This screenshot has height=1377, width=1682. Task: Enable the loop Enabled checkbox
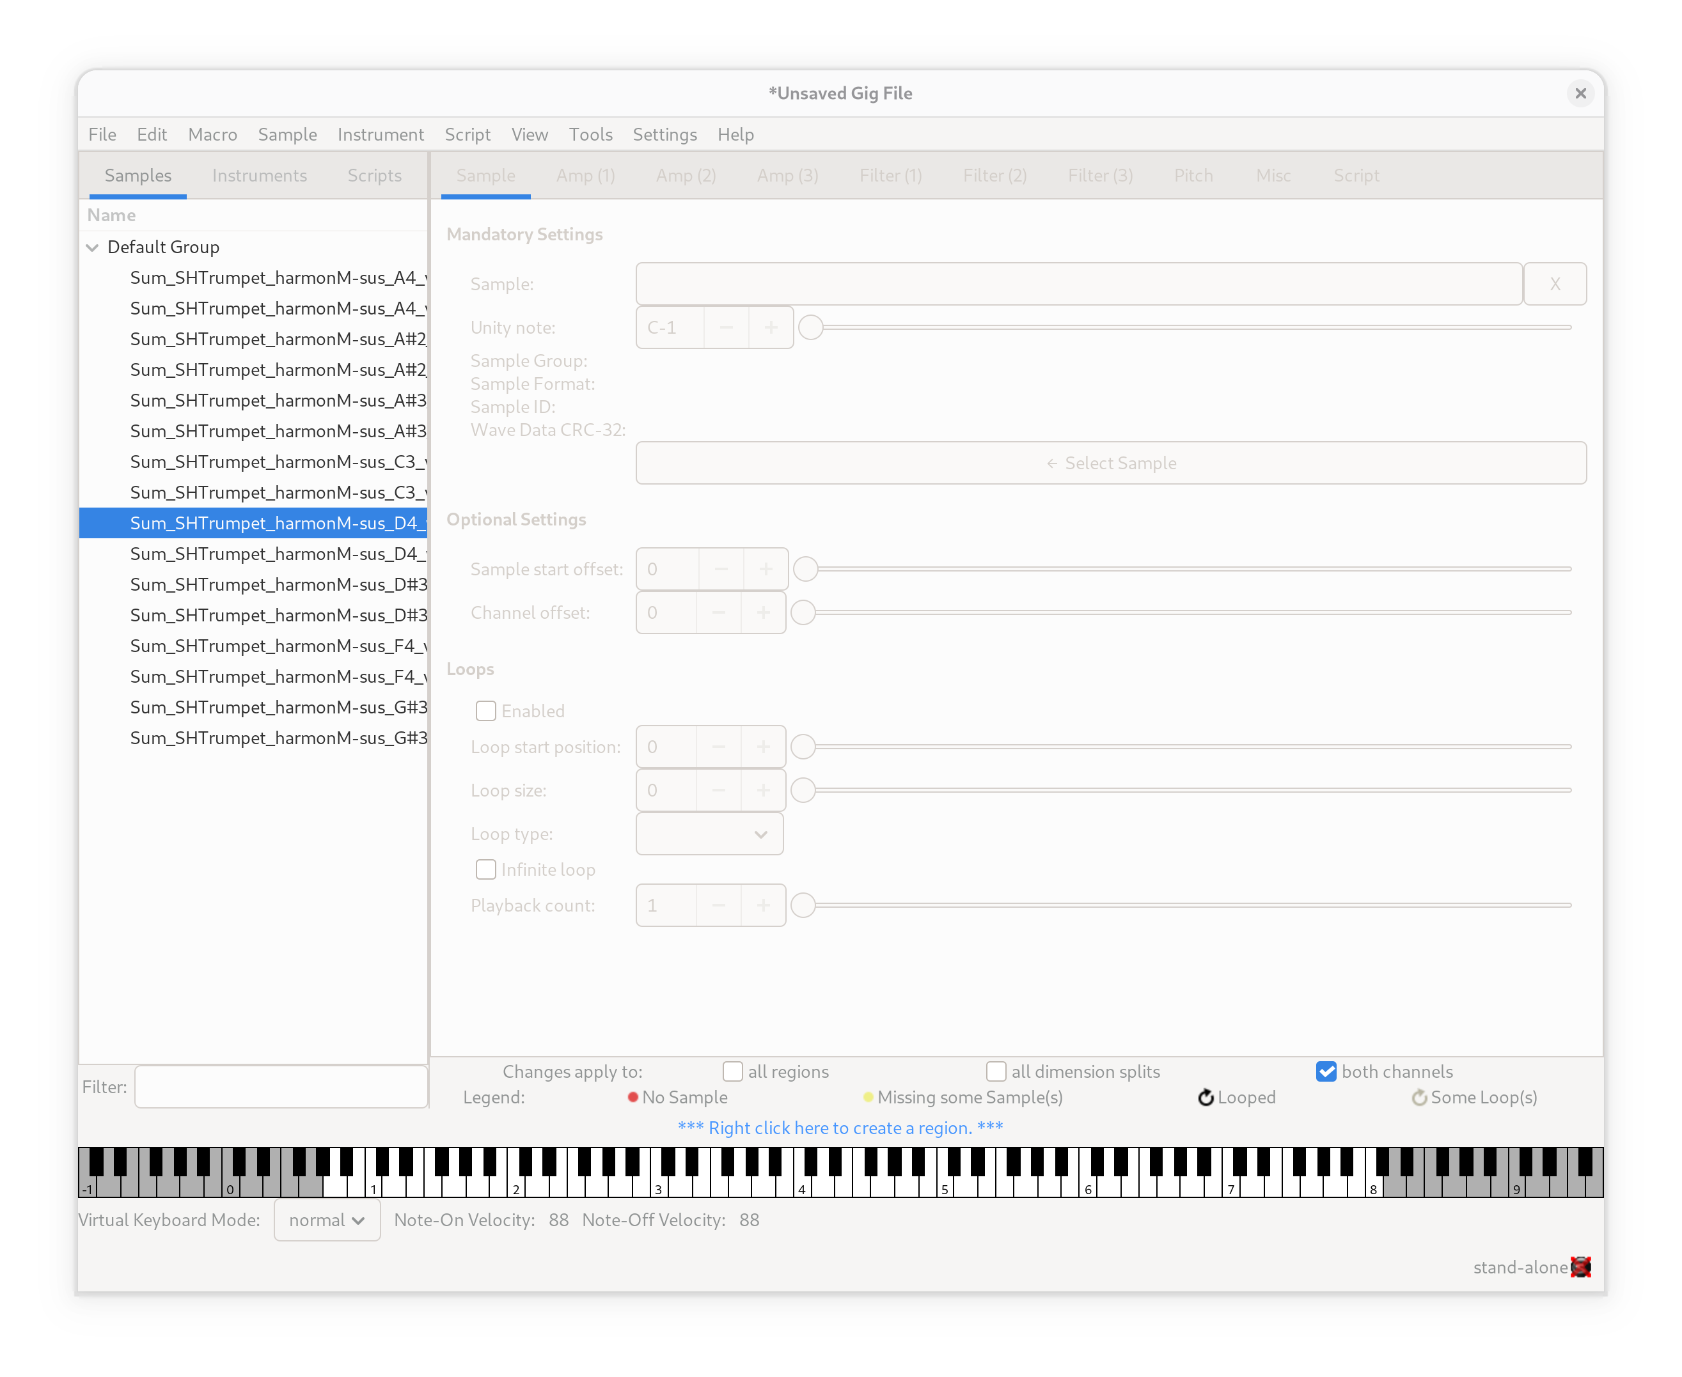point(485,711)
